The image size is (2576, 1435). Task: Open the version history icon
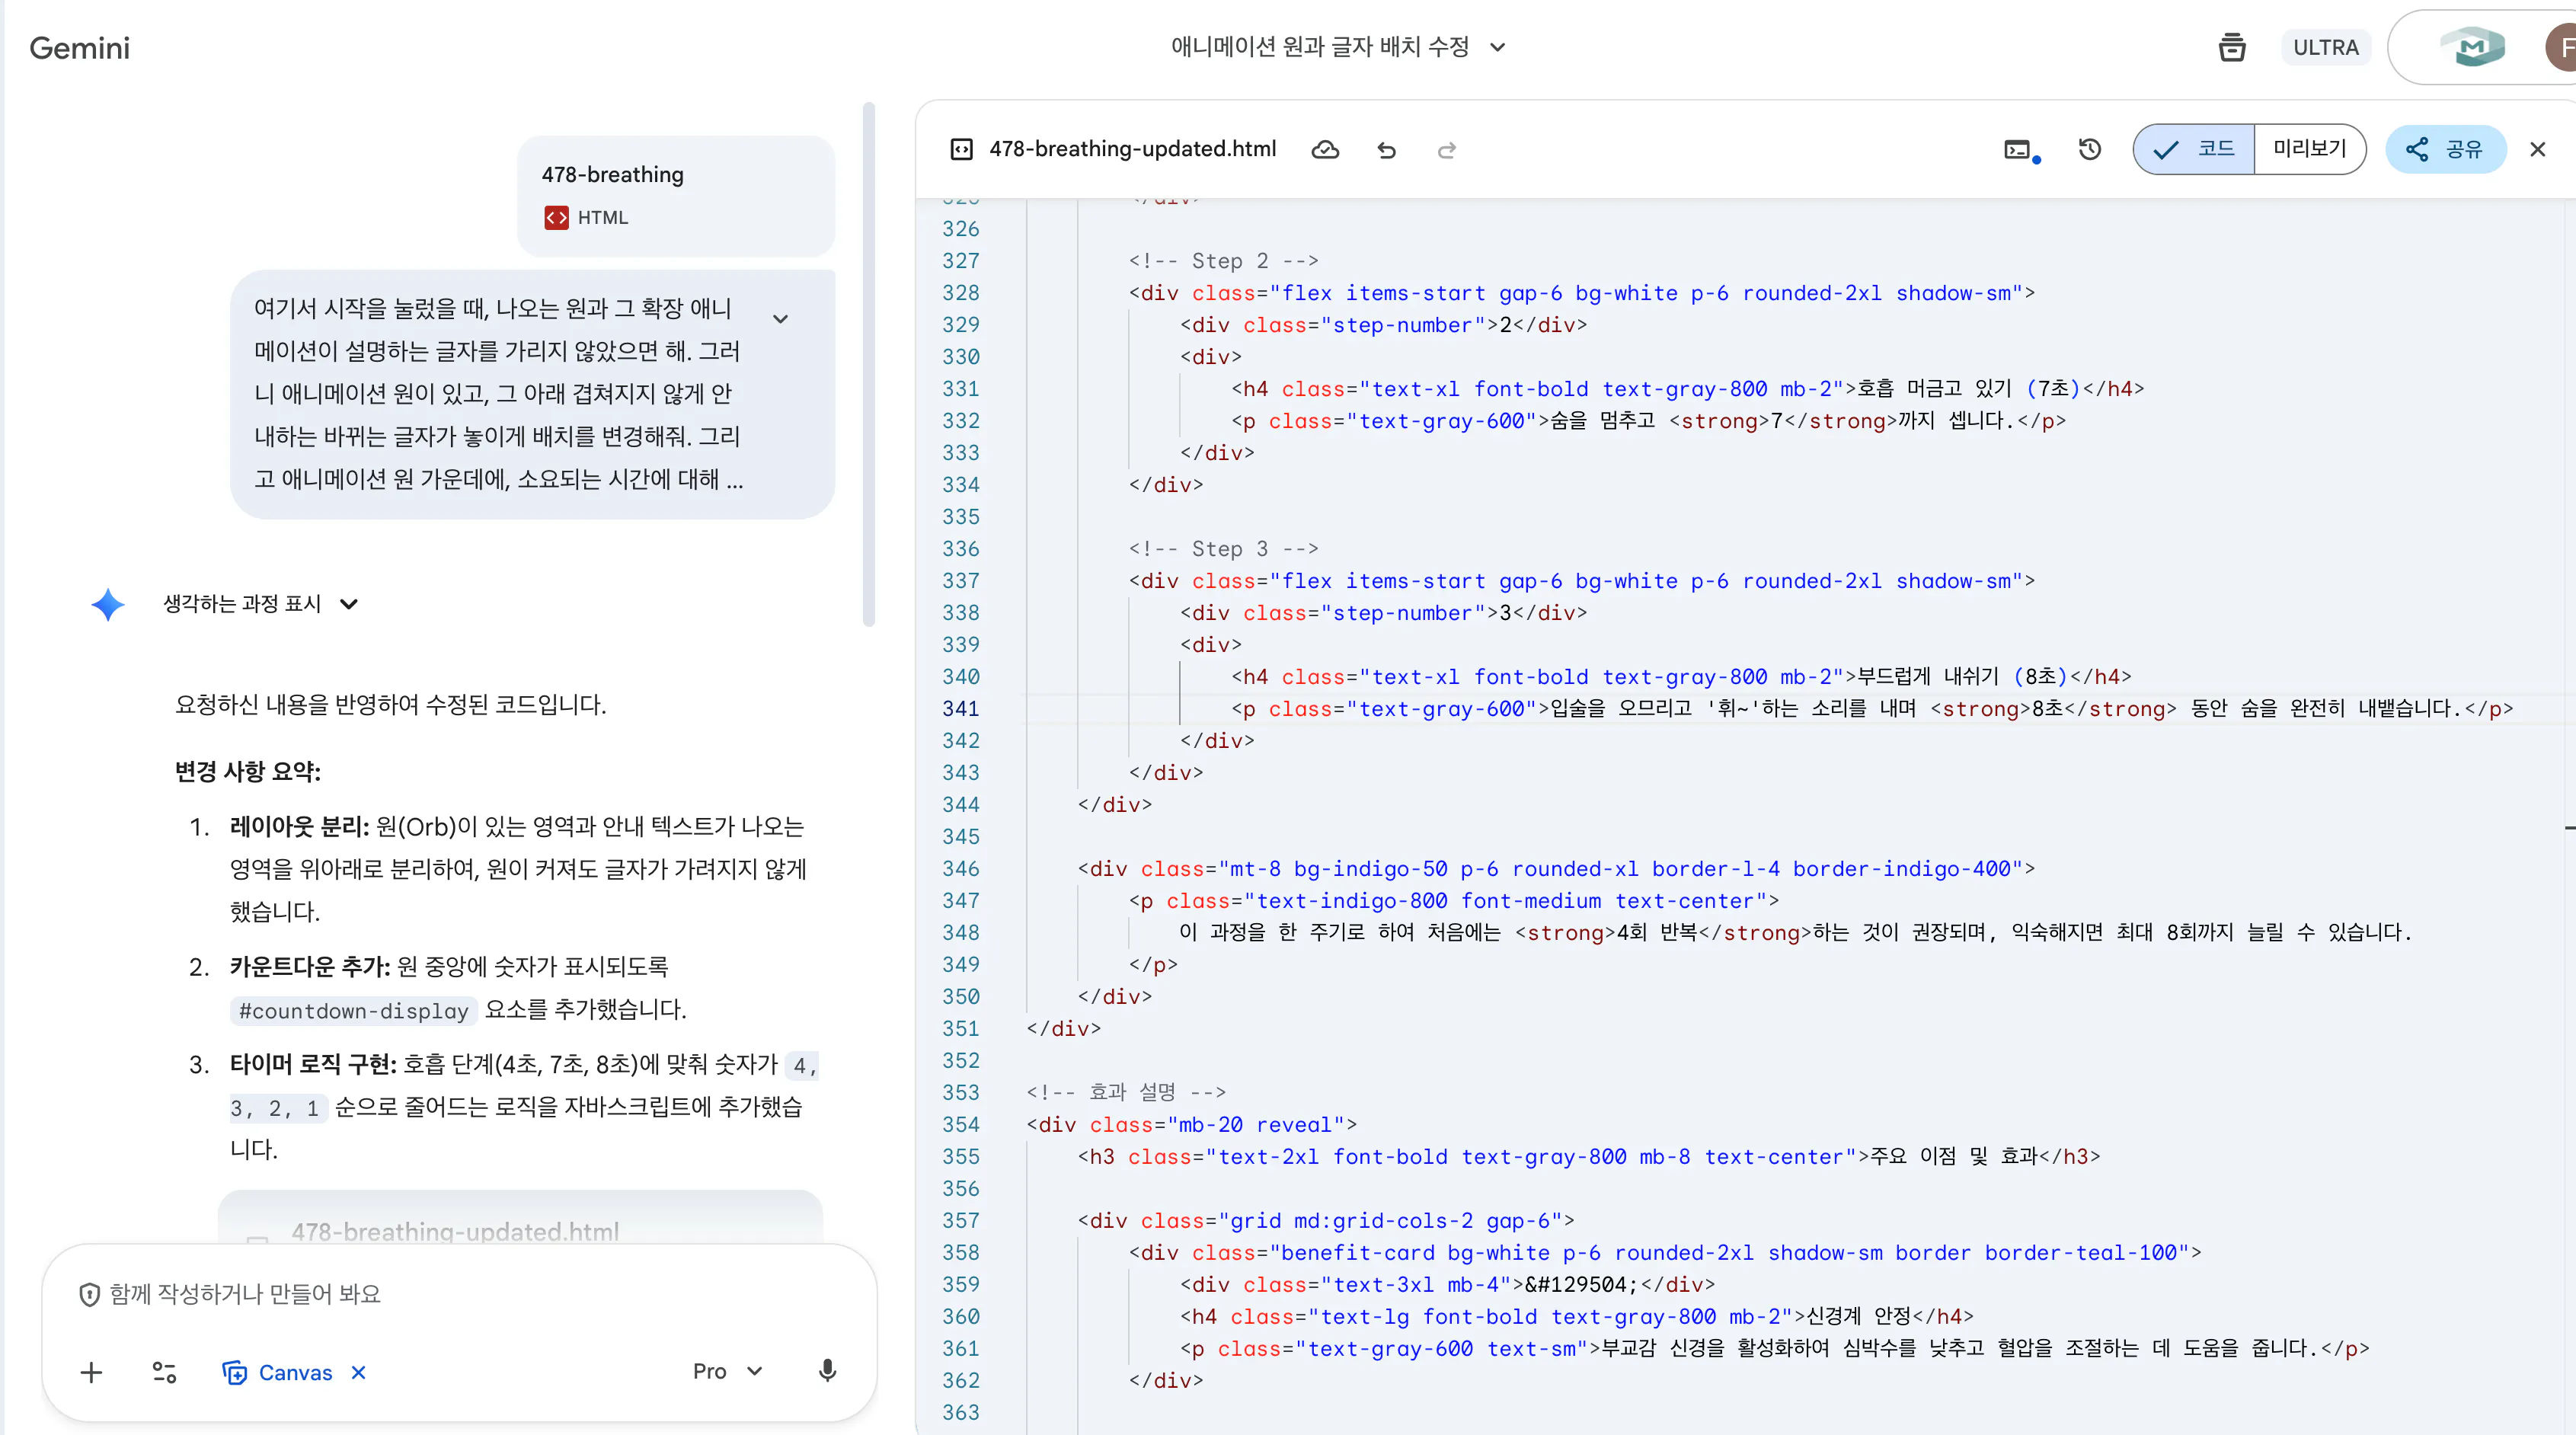(x=2089, y=149)
